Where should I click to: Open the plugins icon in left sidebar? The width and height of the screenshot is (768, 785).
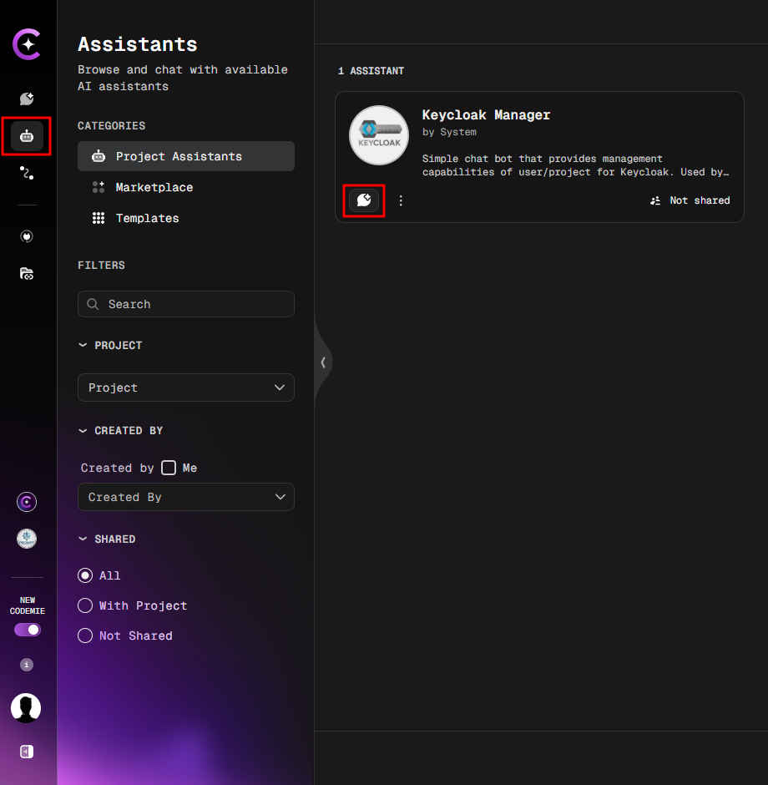26,236
